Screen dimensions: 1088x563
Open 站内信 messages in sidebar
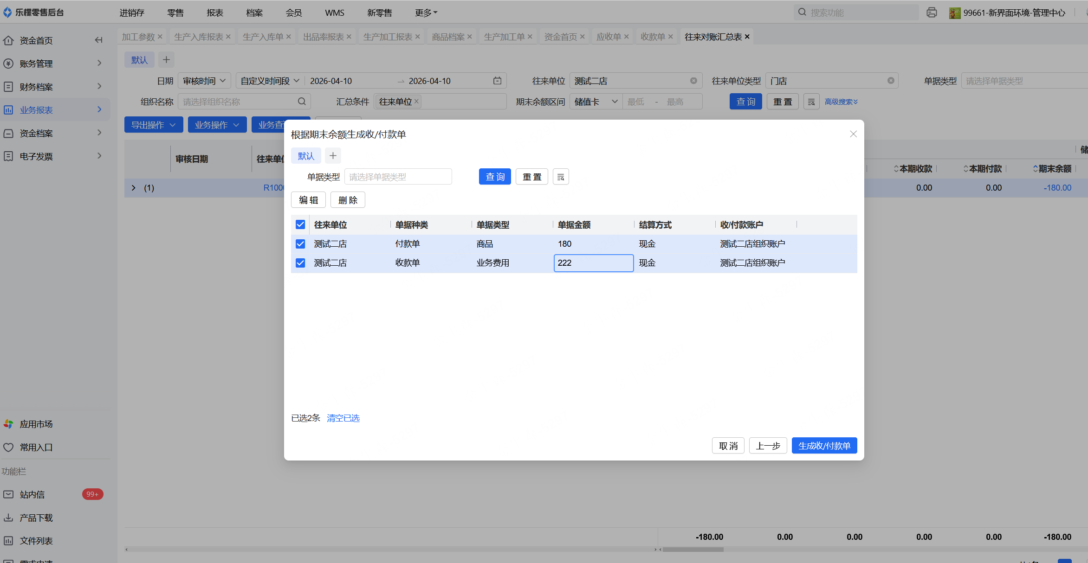(x=32, y=494)
